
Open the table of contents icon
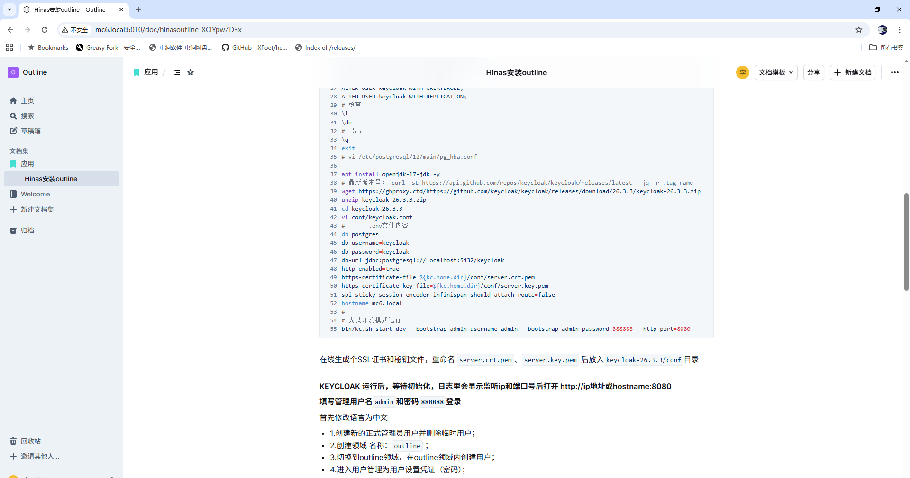[177, 72]
